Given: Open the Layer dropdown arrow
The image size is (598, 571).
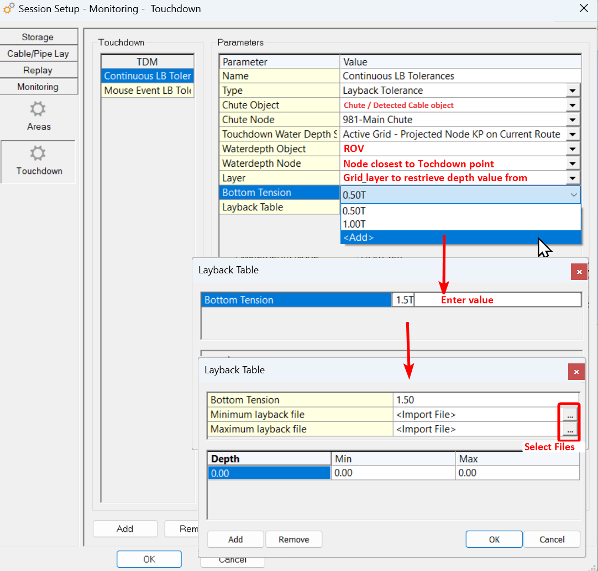Looking at the screenshot, I should (x=573, y=178).
